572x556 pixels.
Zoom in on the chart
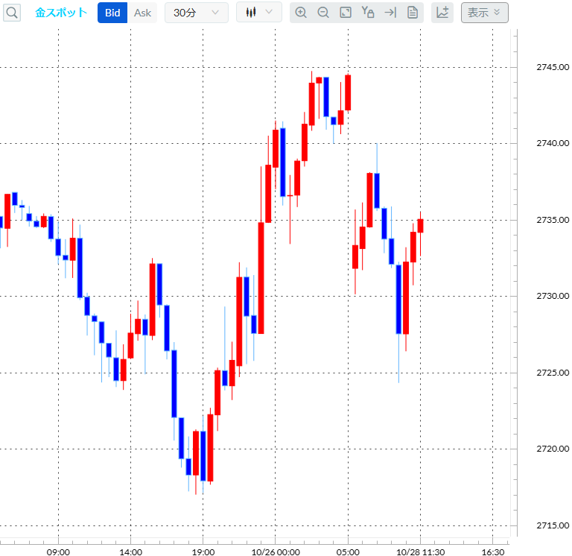(x=301, y=13)
